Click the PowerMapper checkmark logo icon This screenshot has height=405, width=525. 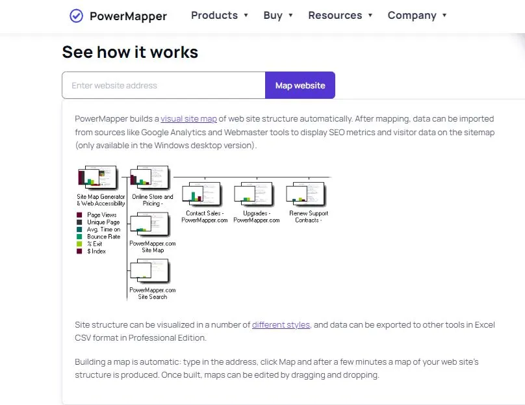click(76, 16)
